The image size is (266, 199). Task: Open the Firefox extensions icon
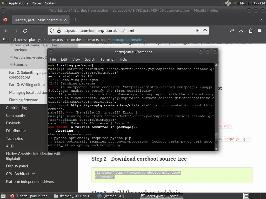pyautogui.click(x=250, y=31)
